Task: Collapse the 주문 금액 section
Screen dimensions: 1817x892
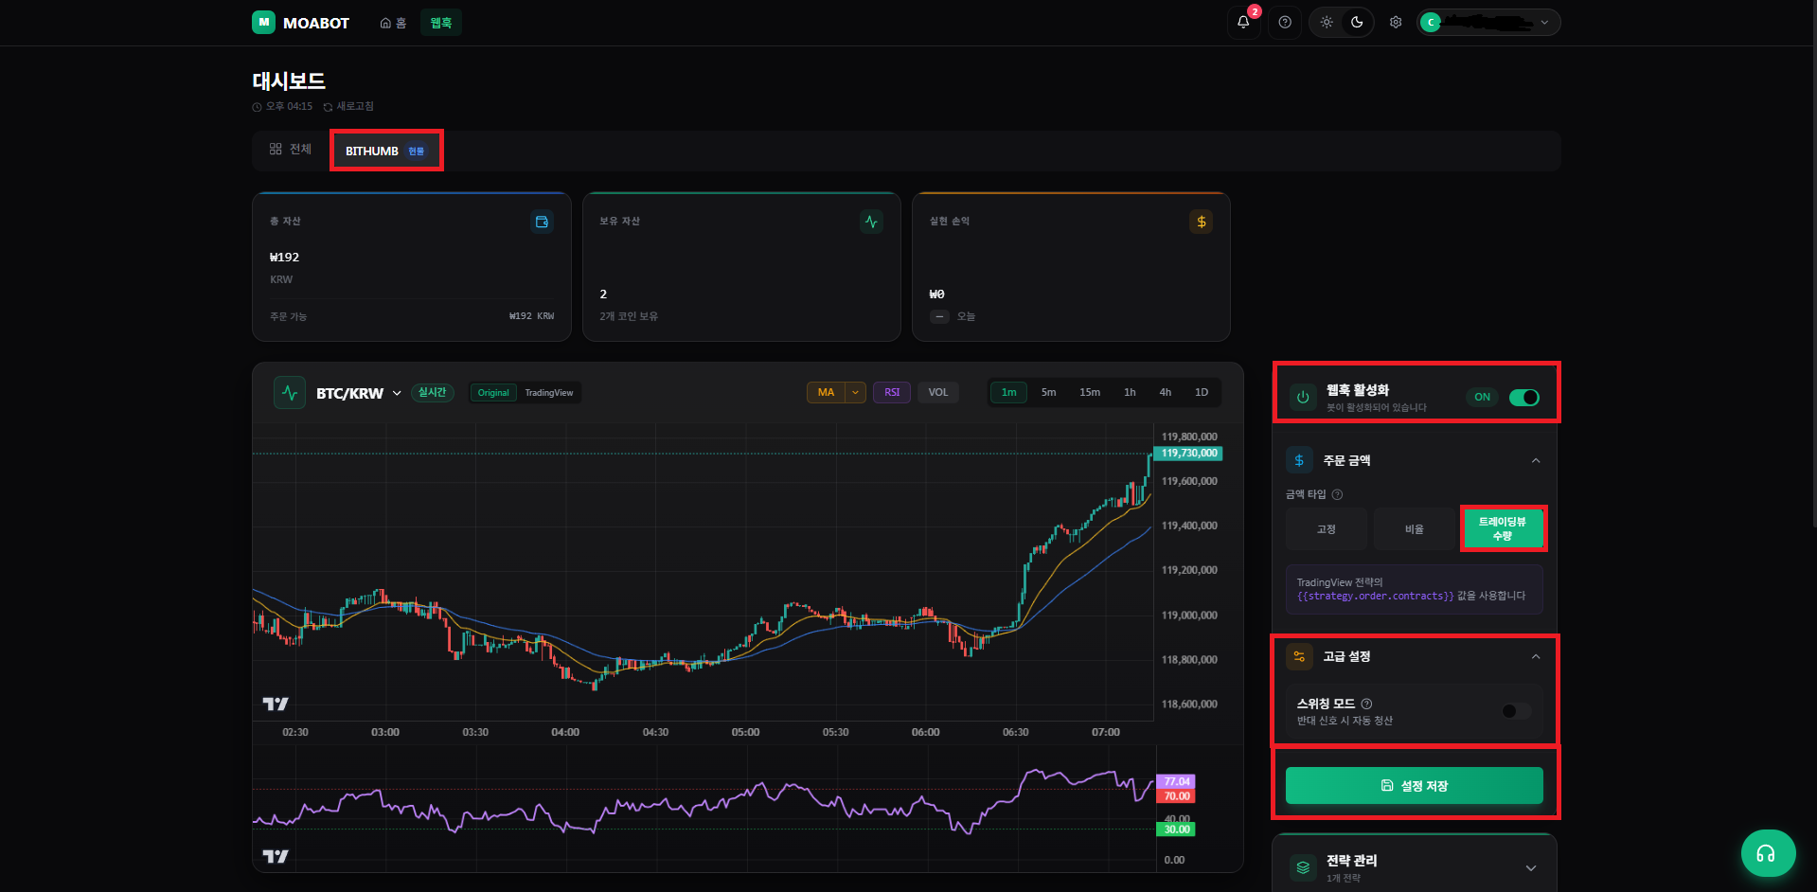Action: point(1536,460)
